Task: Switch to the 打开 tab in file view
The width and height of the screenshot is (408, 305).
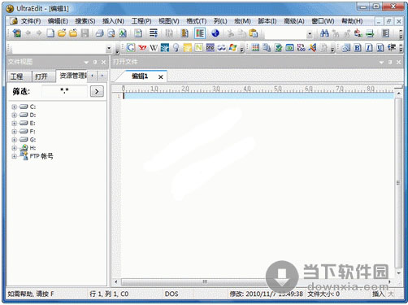Action: 44,76
